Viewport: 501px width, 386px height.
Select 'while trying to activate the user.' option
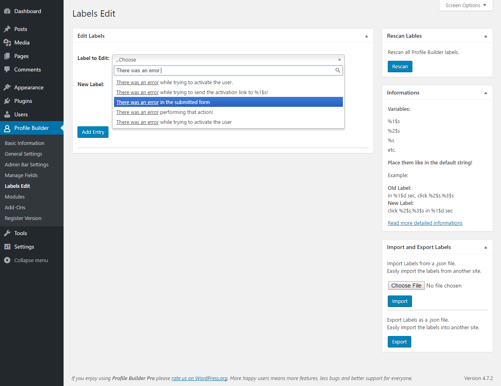[x=228, y=82]
